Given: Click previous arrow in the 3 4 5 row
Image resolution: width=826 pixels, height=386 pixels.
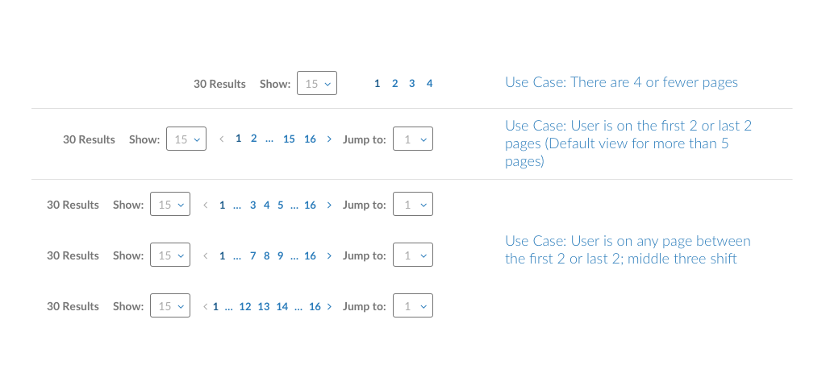Looking at the screenshot, I should coord(206,205).
